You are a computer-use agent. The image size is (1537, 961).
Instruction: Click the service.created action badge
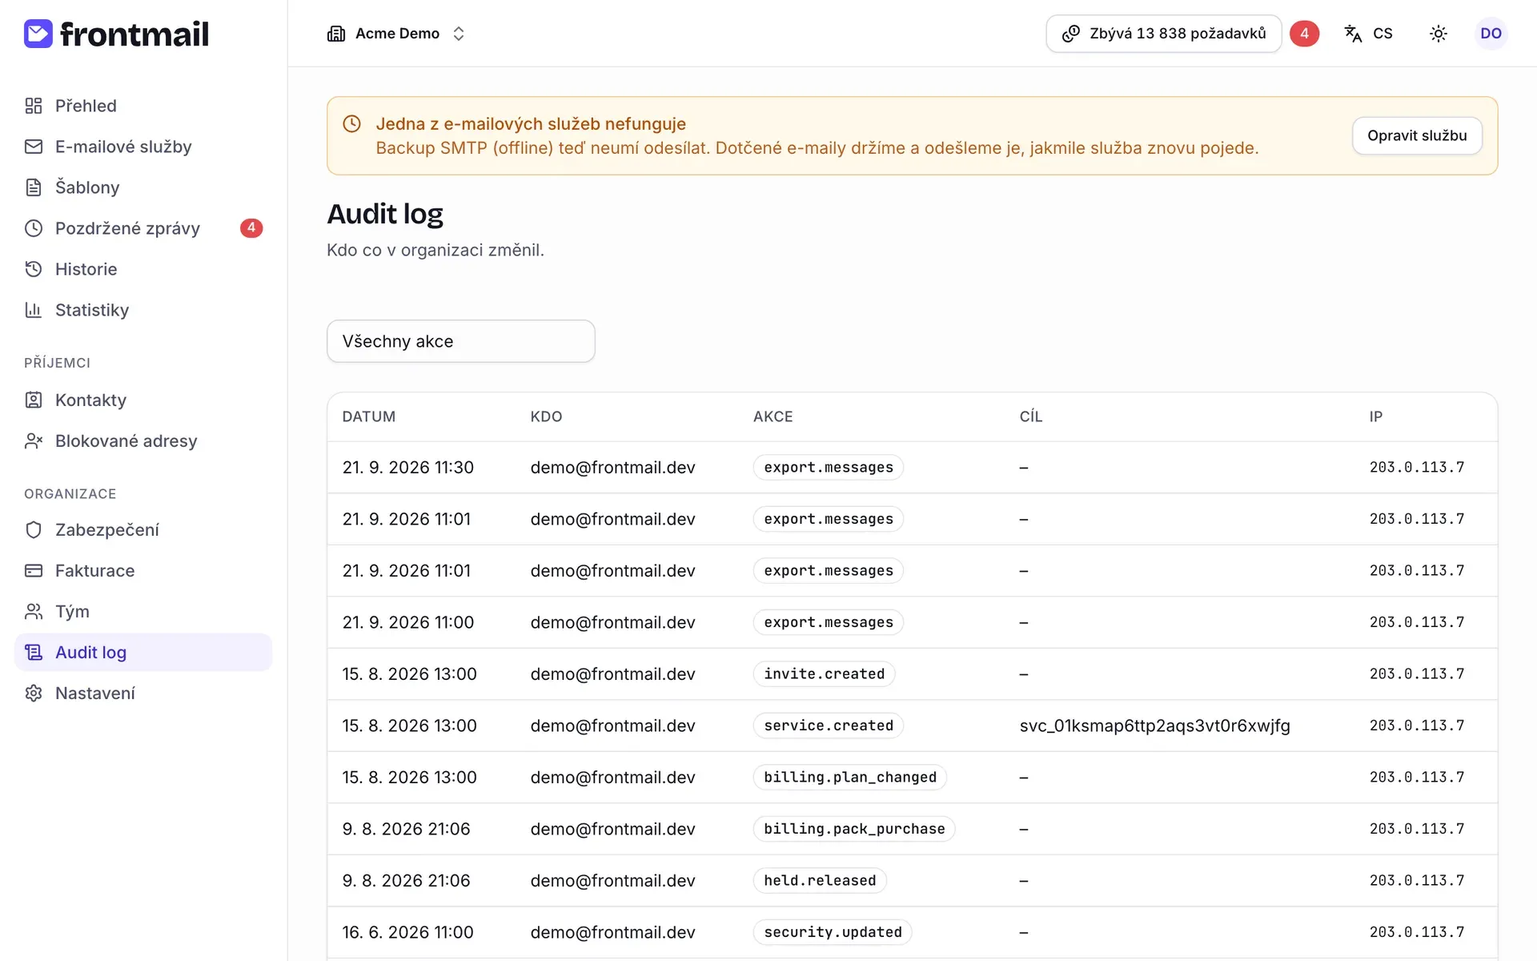coord(829,726)
